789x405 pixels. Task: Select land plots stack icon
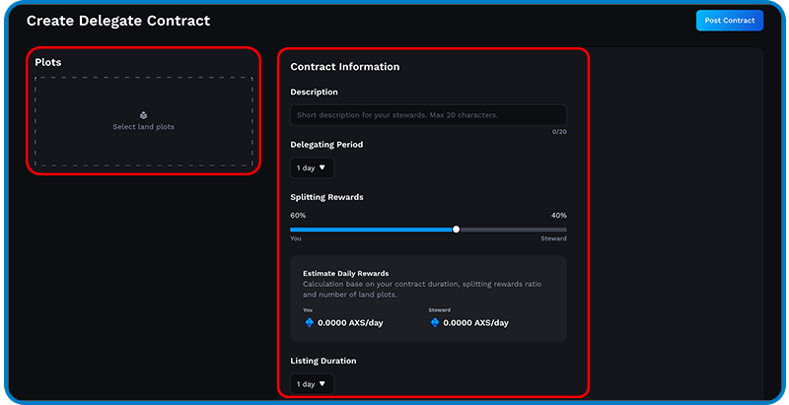pos(143,115)
